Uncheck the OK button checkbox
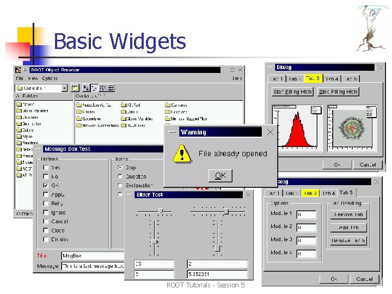 [x=46, y=186]
